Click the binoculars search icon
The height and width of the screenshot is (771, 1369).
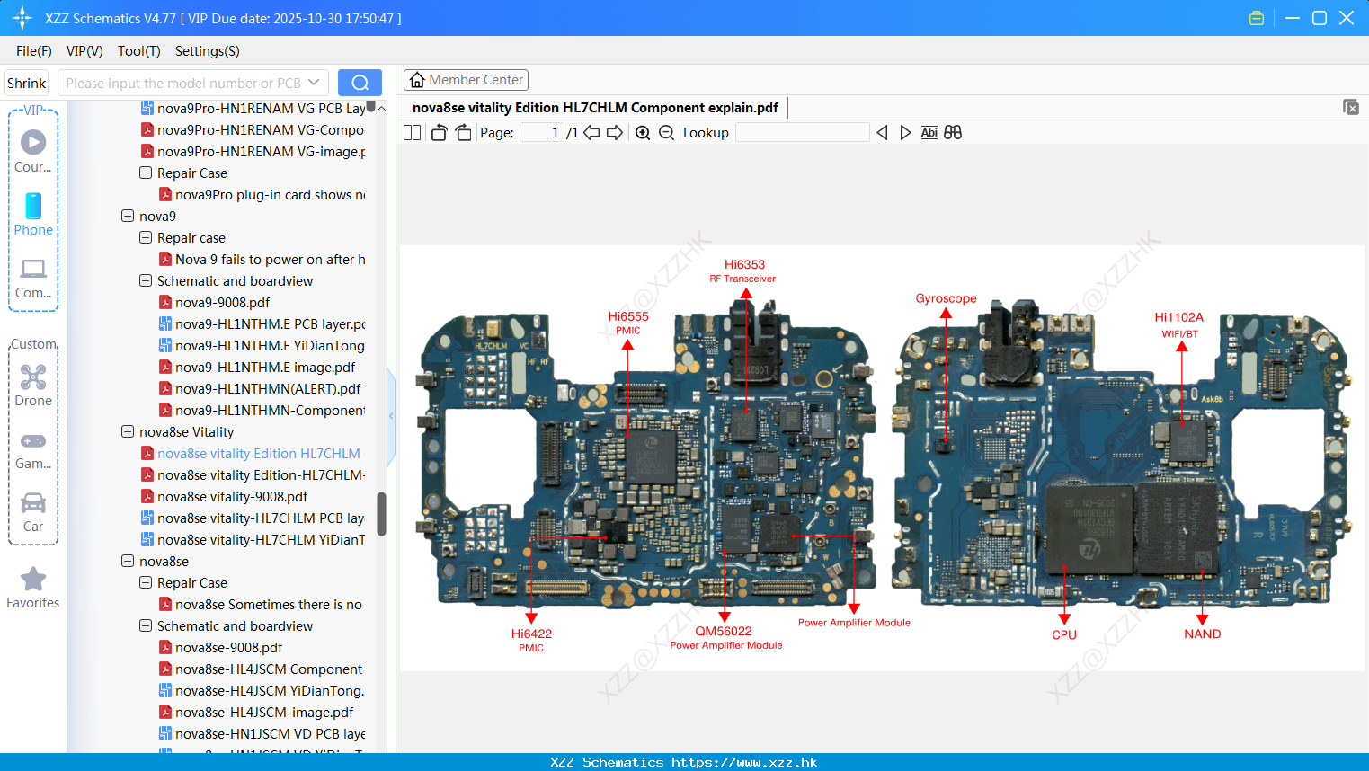pos(953,133)
